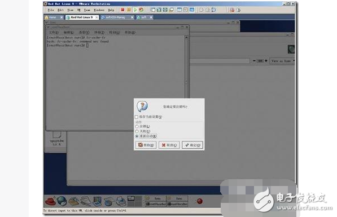Viewport: 337px width, 217px height.
Task: Click the yellow suspend VM toolbar button
Action: click(129, 10)
